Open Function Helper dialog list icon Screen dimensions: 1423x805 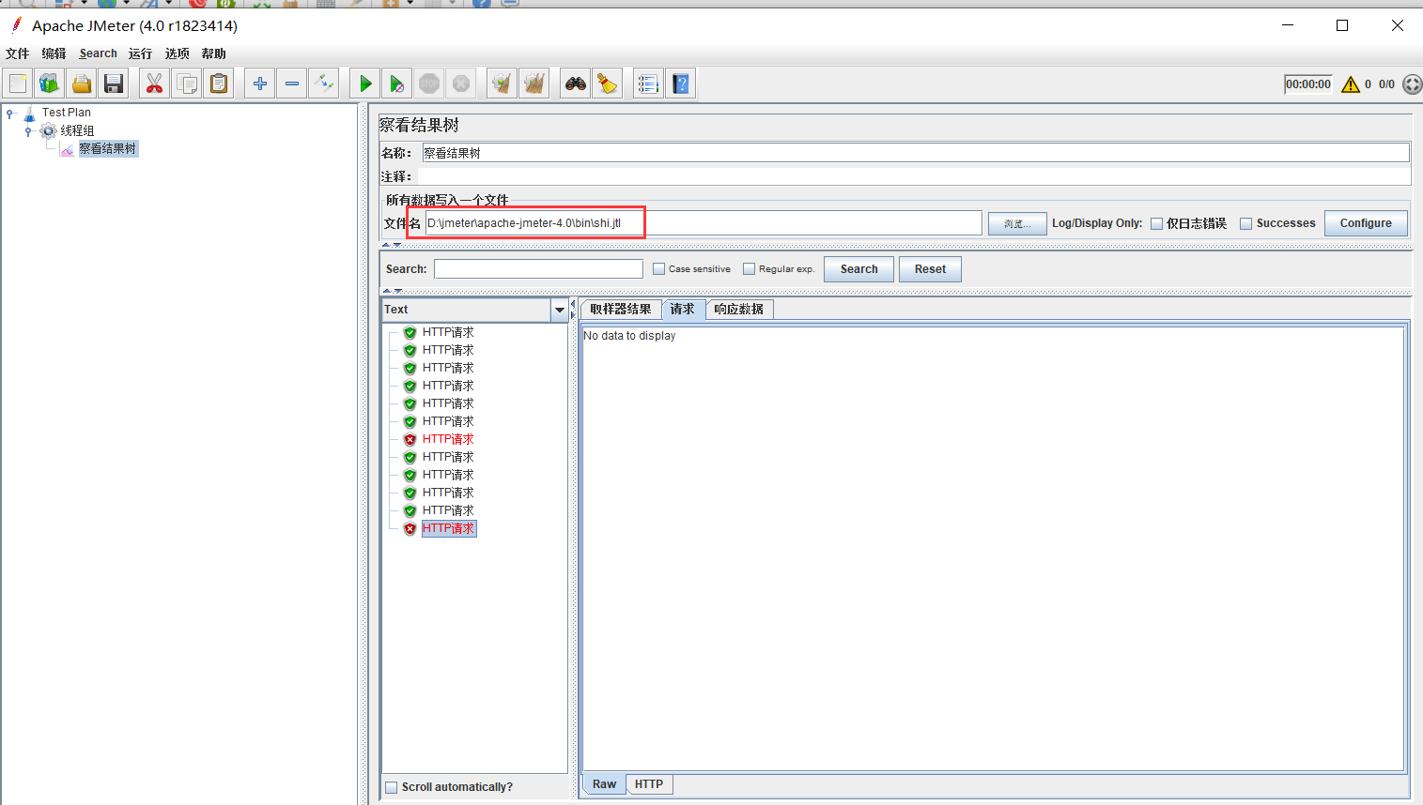tap(649, 84)
